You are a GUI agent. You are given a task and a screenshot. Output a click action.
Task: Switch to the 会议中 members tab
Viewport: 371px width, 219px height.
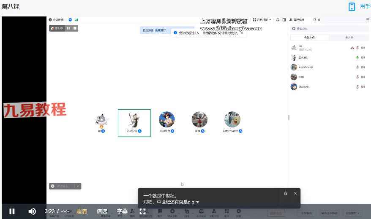point(310,38)
